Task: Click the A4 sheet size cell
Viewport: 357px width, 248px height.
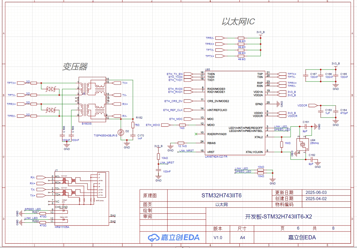Action: [242, 238]
